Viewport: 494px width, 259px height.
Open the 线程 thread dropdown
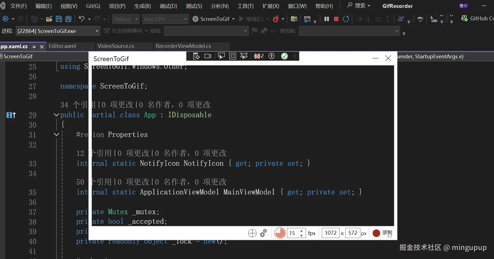click(206, 31)
